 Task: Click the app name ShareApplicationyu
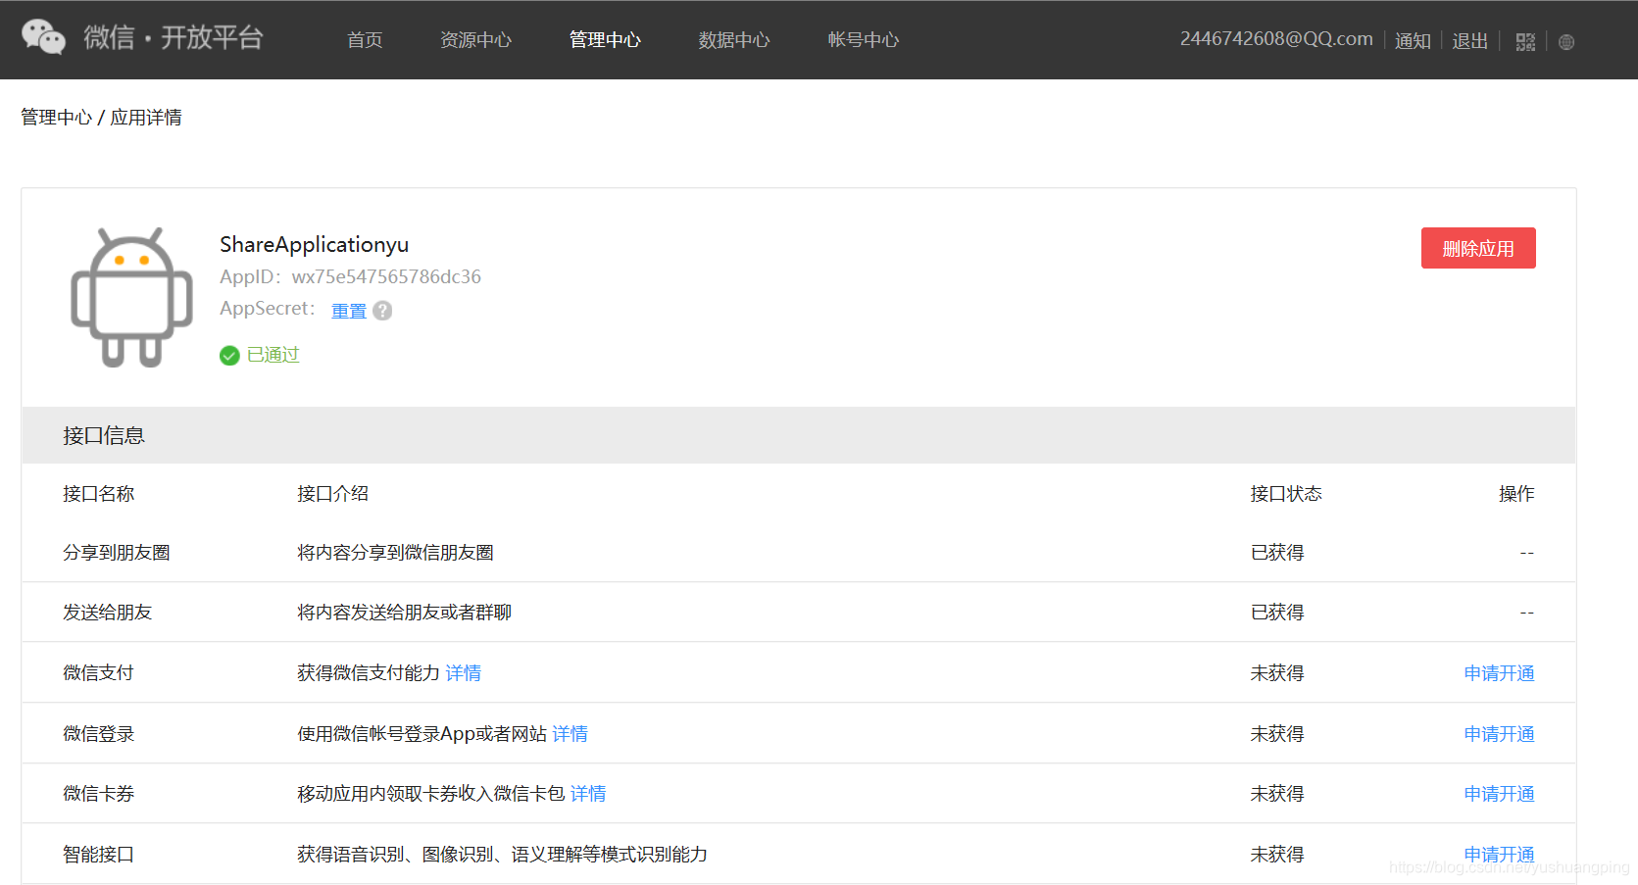[314, 245]
